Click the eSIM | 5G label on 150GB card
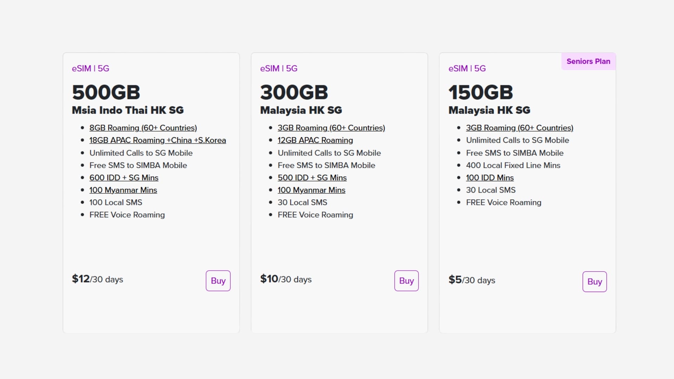674x379 pixels. tap(467, 68)
